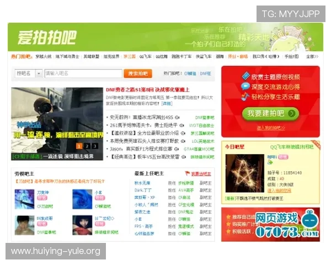Image resolution: width=331 pixels, height=265 pixels.
Task: Switch slideshow to slide 1
Action: pos(79,146)
